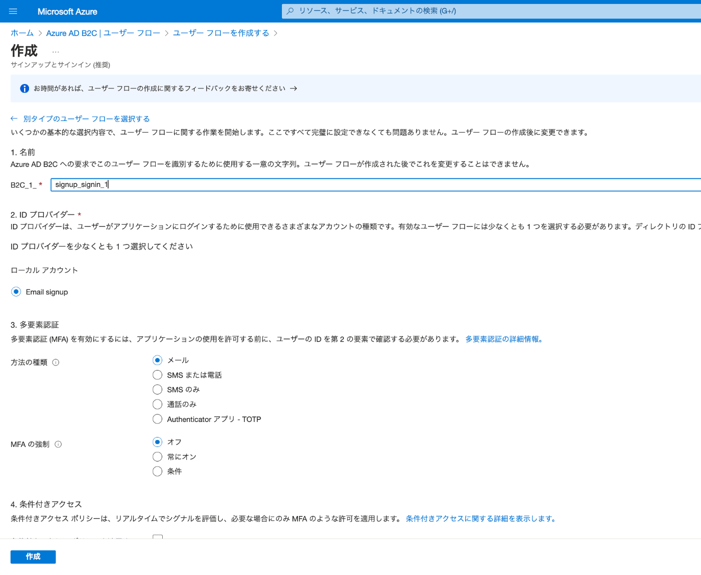Screen dimensions: 701x575
Task: Click the B2C_1_ name input field
Action: pyautogui.click(x=376, y=184)
